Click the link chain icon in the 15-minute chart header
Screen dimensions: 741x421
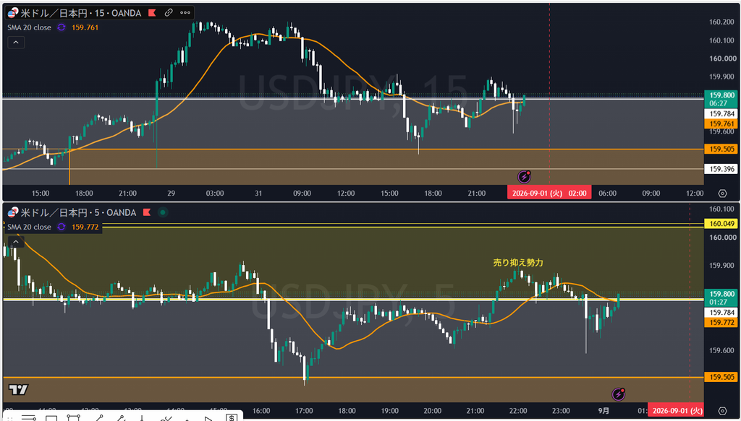click(x=168, y=13)
